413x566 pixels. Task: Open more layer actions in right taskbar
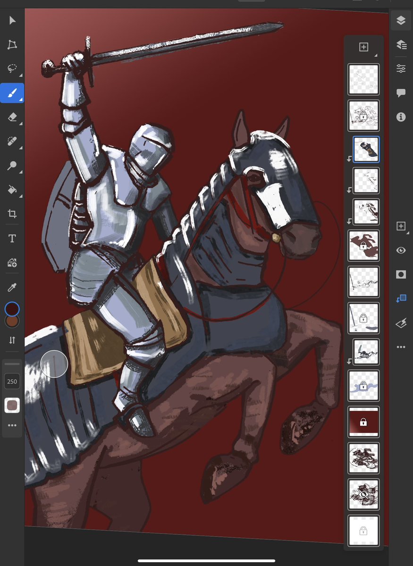(x=401, y=347)
